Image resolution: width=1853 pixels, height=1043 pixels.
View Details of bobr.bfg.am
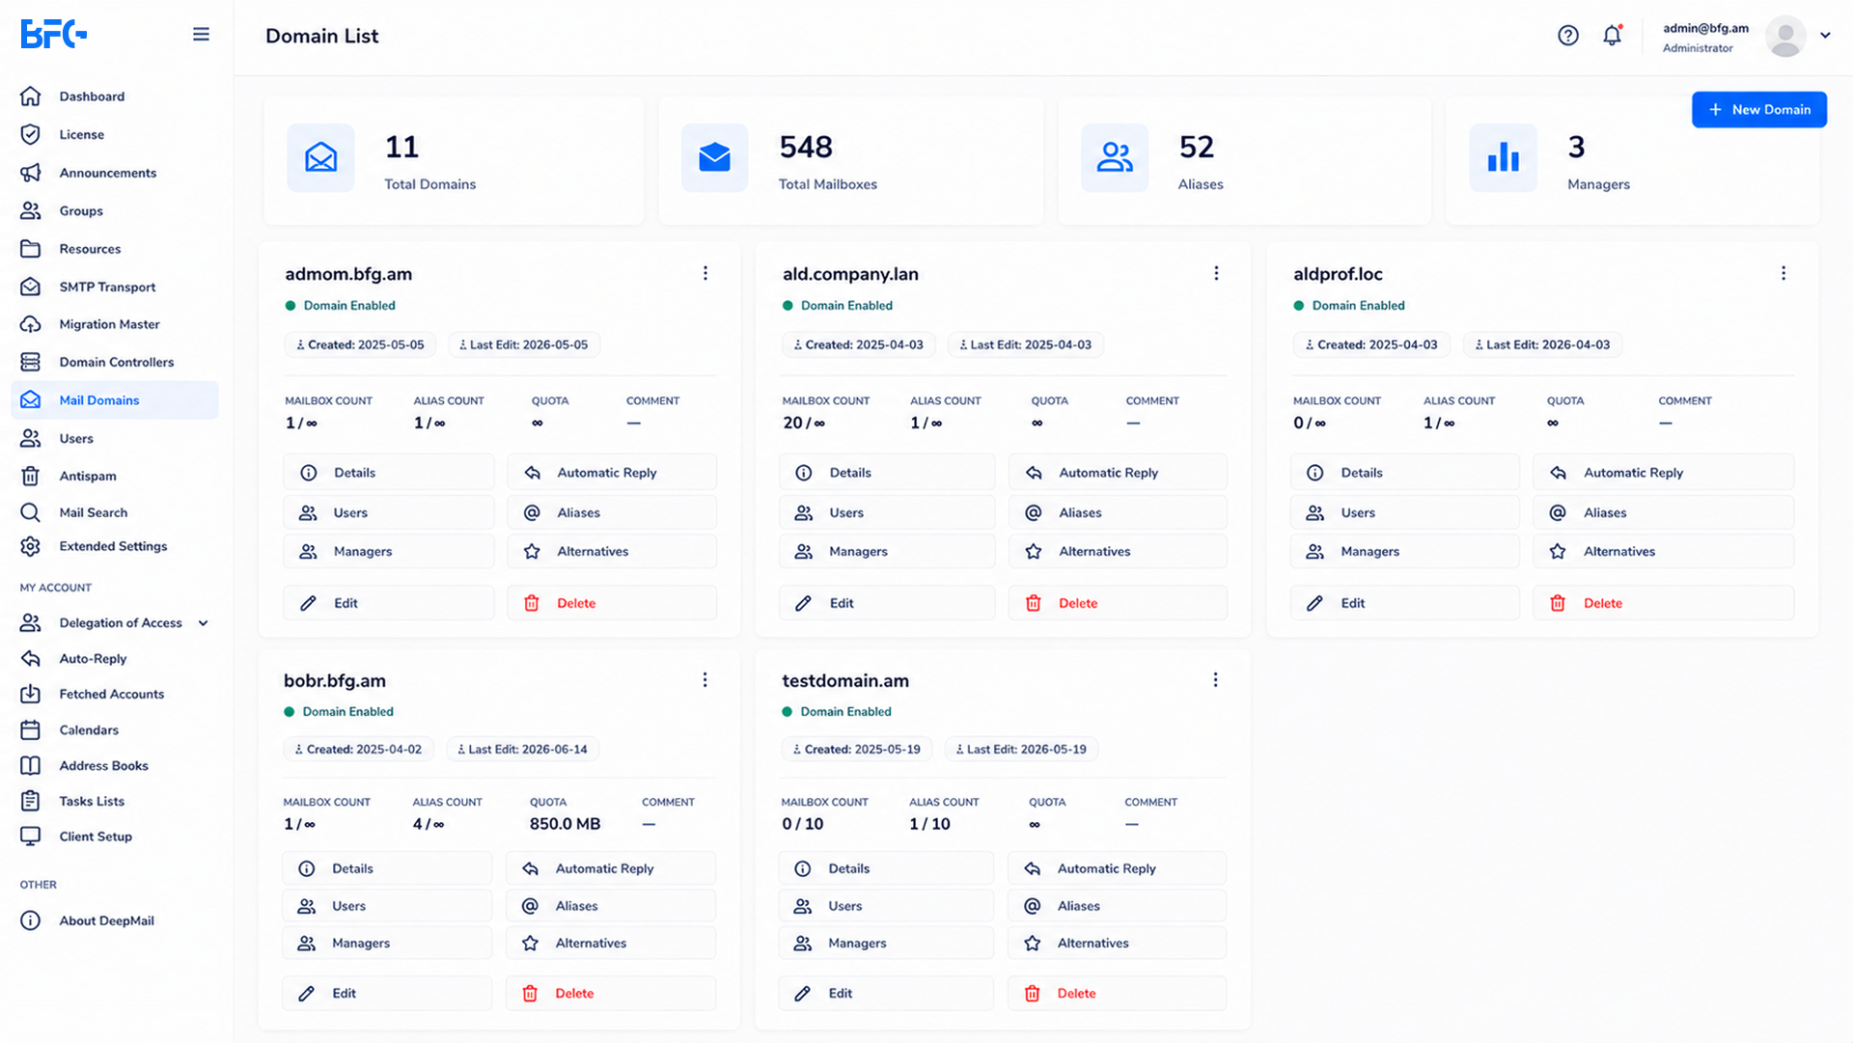(387, 868)
